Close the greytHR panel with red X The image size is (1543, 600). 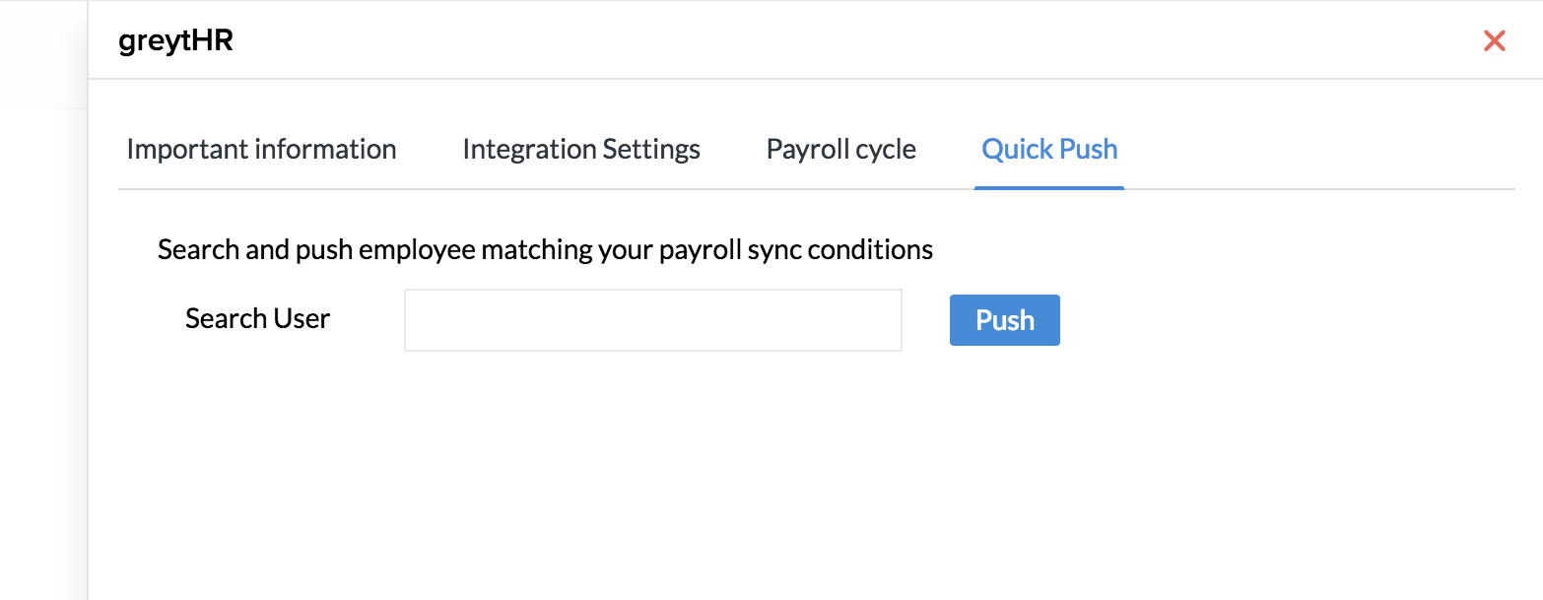[1494, 40]
